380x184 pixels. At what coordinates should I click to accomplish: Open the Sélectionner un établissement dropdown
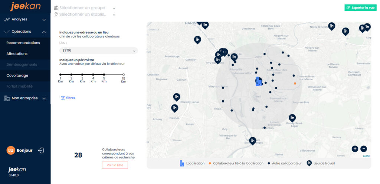[85, 14]
